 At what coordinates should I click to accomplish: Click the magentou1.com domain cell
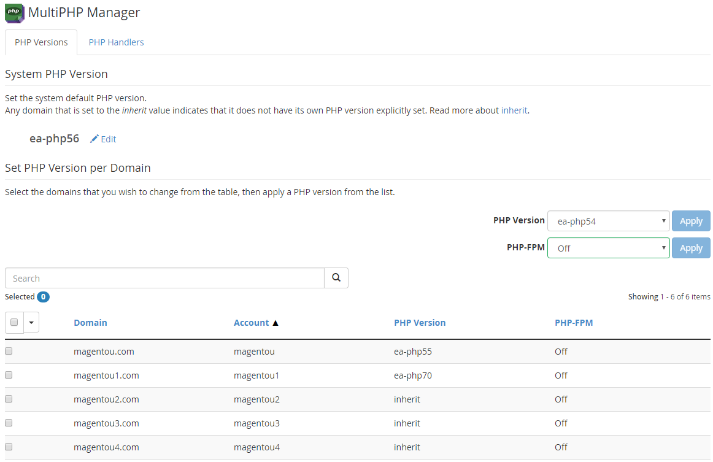[106, 375]
